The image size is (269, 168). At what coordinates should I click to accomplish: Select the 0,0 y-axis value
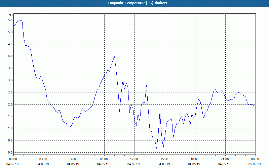tap(10, 152)
